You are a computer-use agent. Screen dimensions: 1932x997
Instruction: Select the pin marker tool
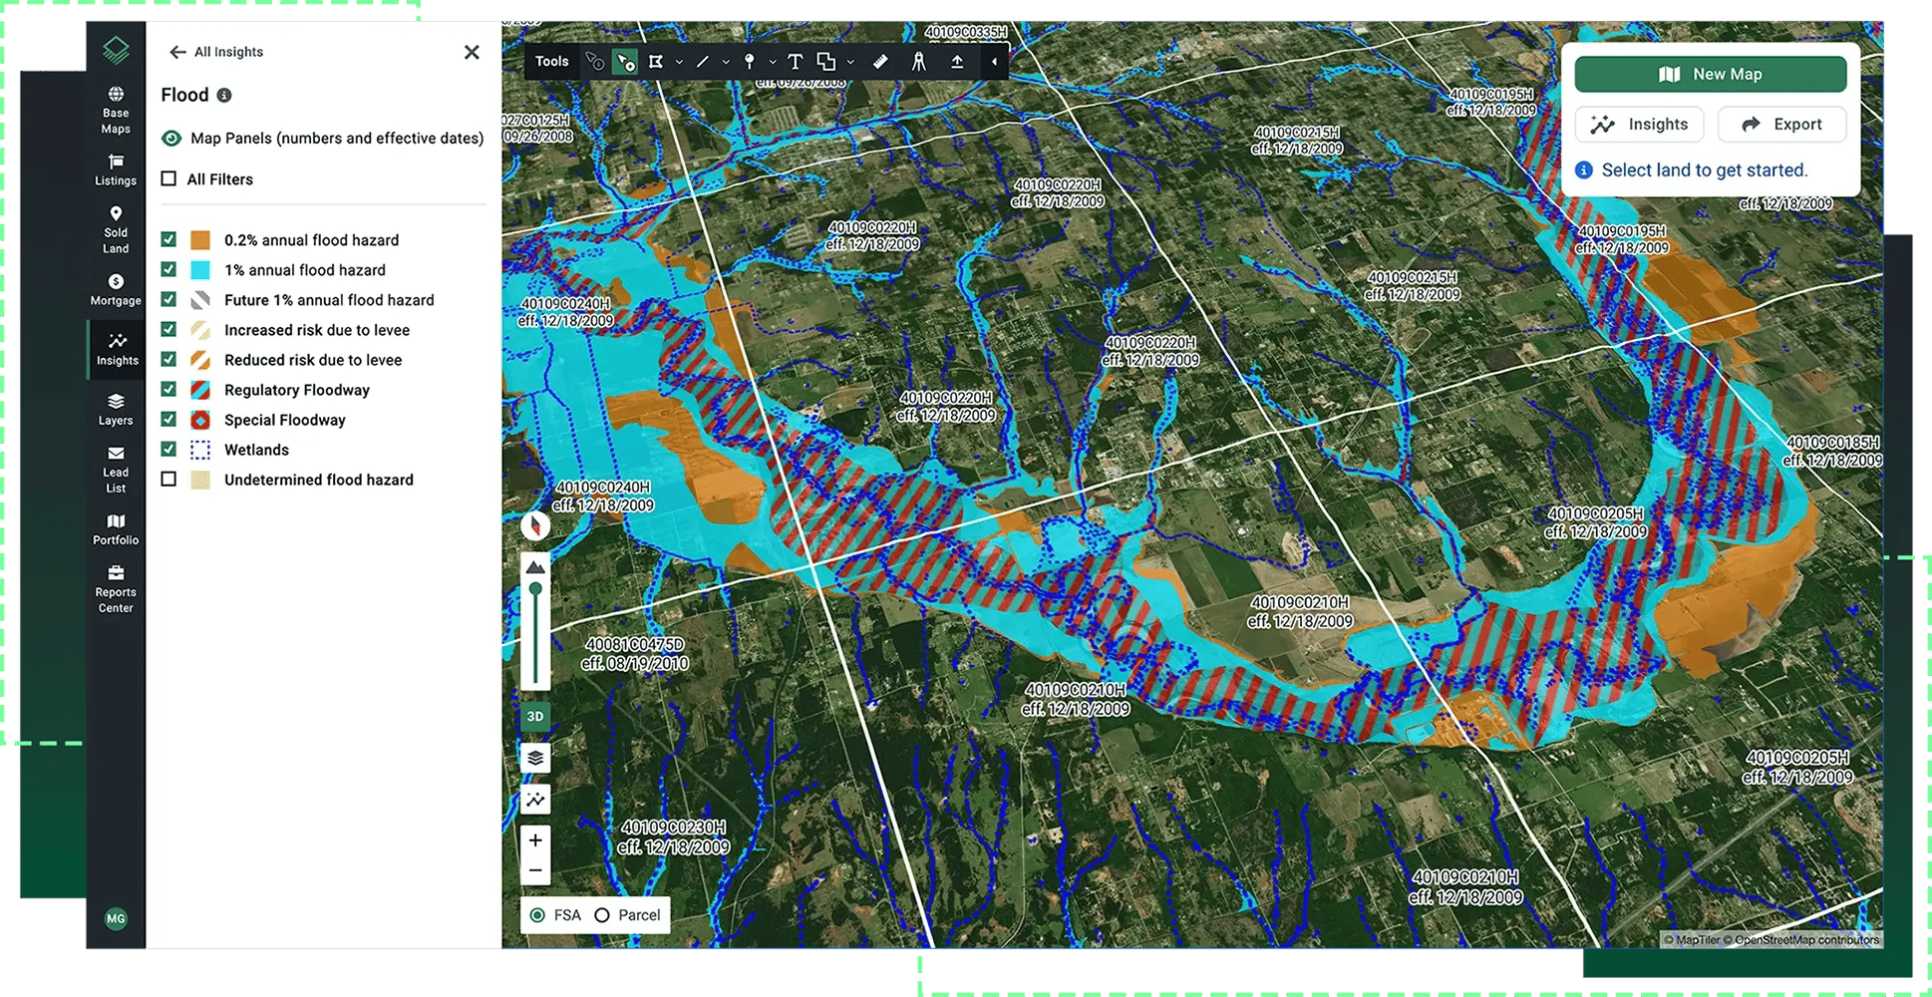750,62
